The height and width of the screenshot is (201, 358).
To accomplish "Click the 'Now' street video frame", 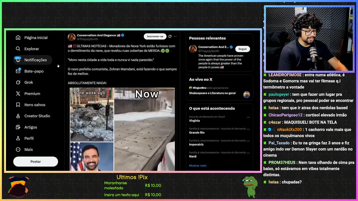I will (x=145, y=129).
